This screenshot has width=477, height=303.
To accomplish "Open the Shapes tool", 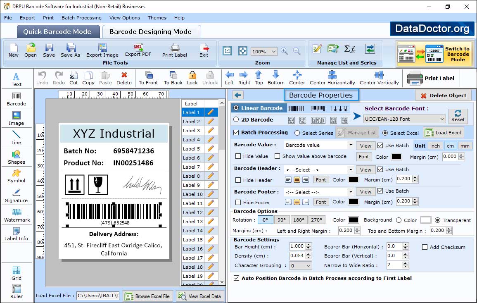I will pyautogui.click(x=17, y=157).
